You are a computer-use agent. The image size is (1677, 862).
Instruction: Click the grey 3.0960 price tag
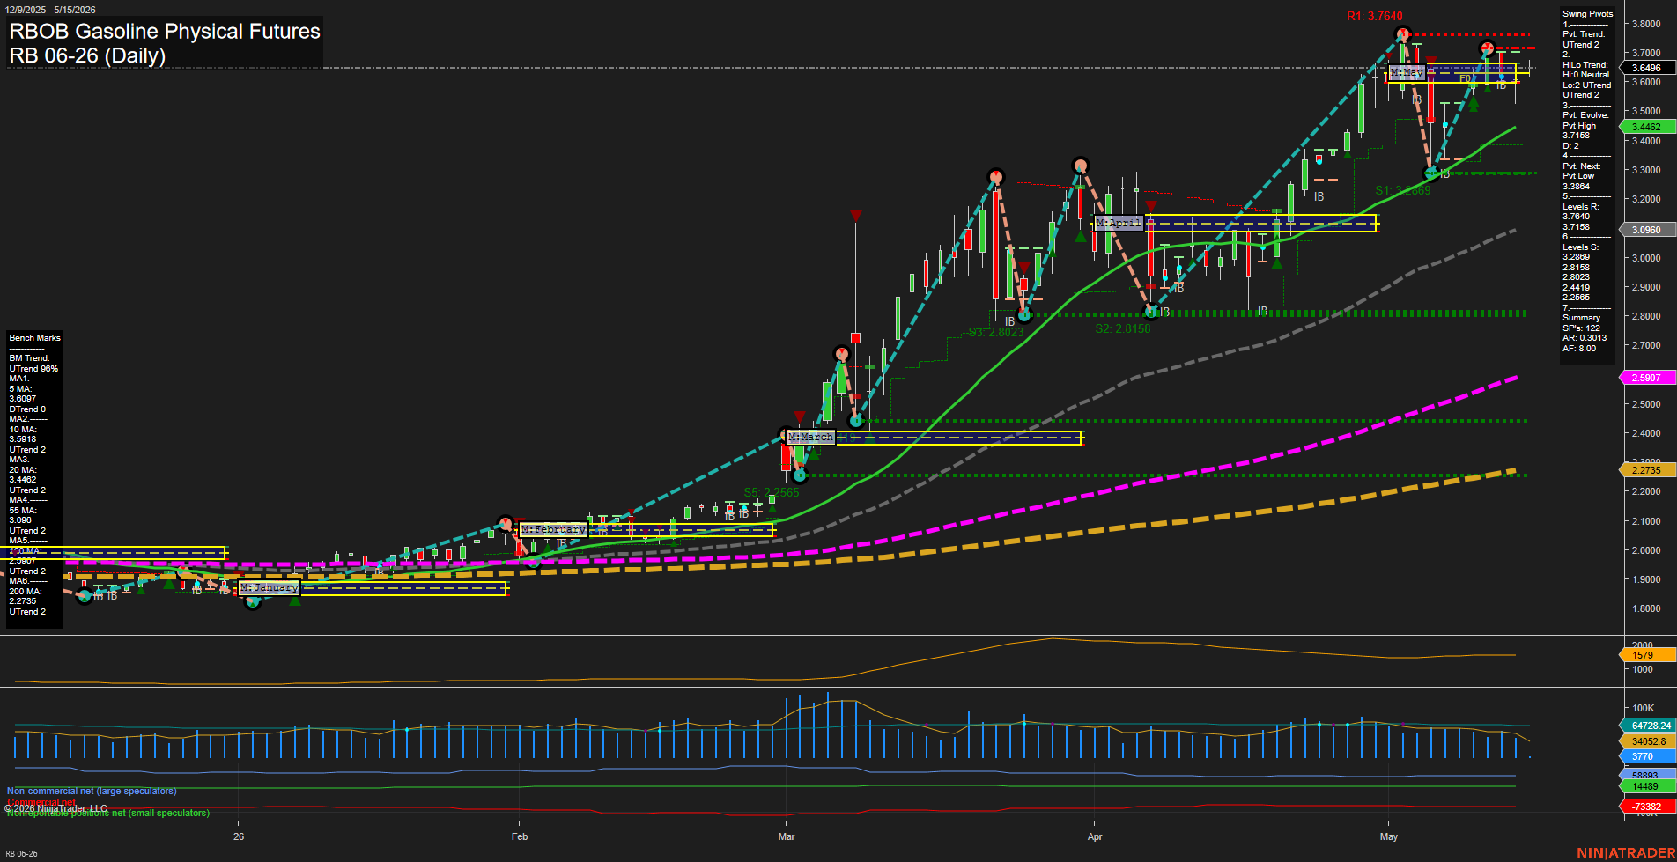point(1646,230)
